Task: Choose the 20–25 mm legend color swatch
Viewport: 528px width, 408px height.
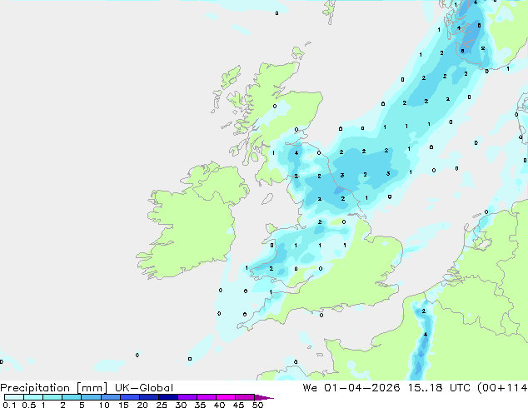Action: (149, 397)
